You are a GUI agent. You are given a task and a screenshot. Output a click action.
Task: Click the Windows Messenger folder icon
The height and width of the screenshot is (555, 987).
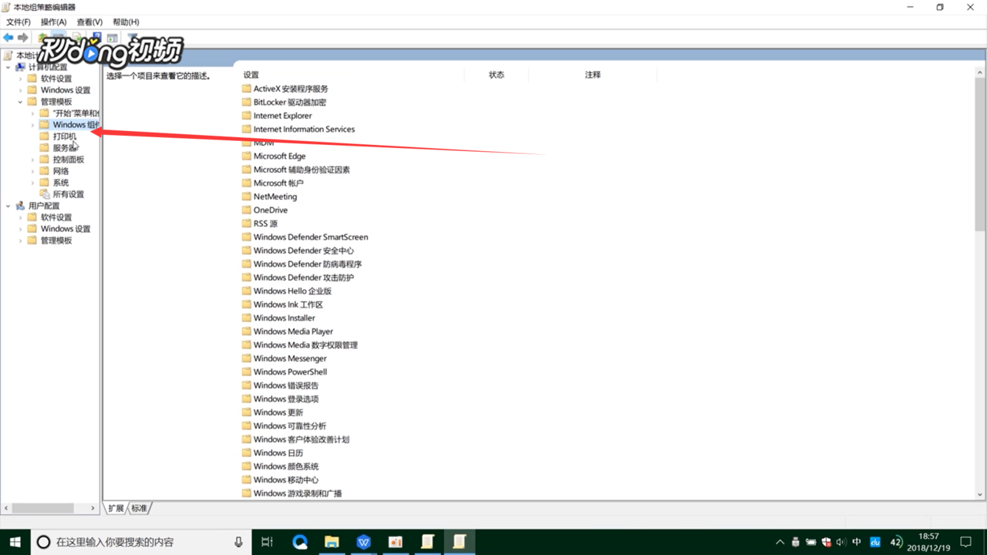coord(247,358)
